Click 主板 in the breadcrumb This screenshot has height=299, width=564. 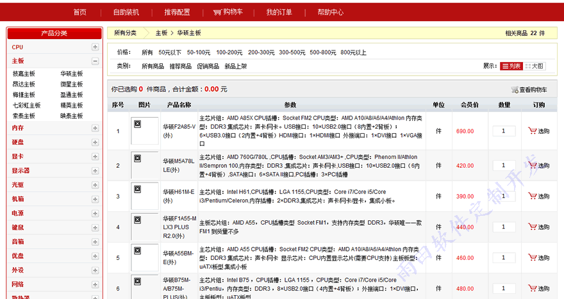point(162,33)
